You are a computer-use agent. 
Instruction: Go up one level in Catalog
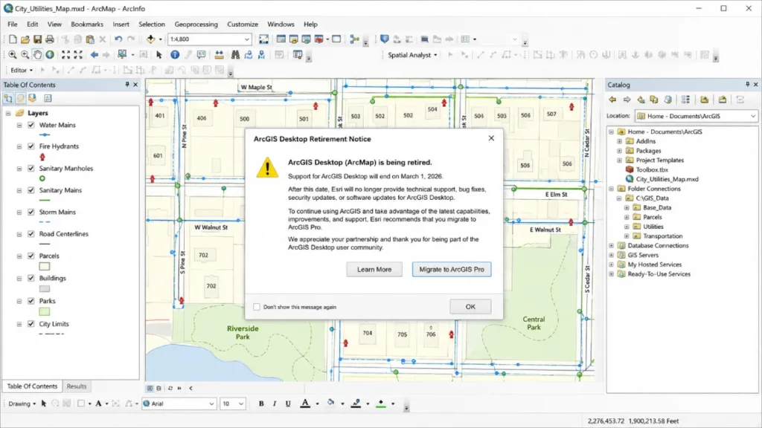point(641,100)
